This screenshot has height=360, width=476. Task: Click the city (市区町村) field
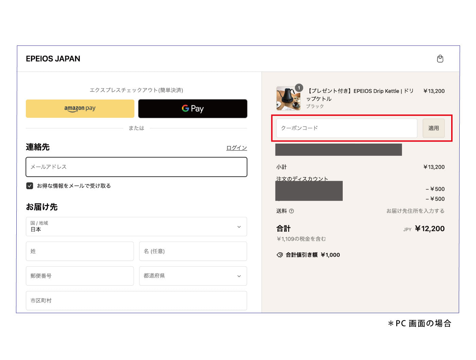(136, 300)
